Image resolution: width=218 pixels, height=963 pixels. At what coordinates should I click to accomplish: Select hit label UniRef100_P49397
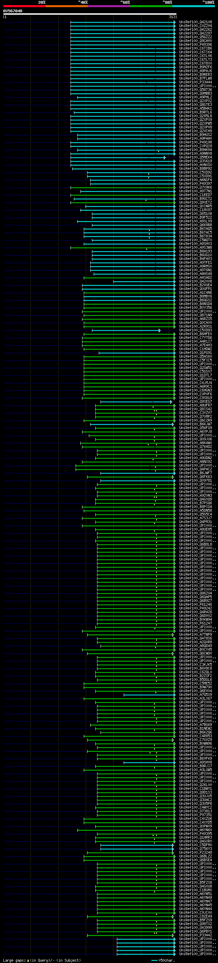point(196,183)
